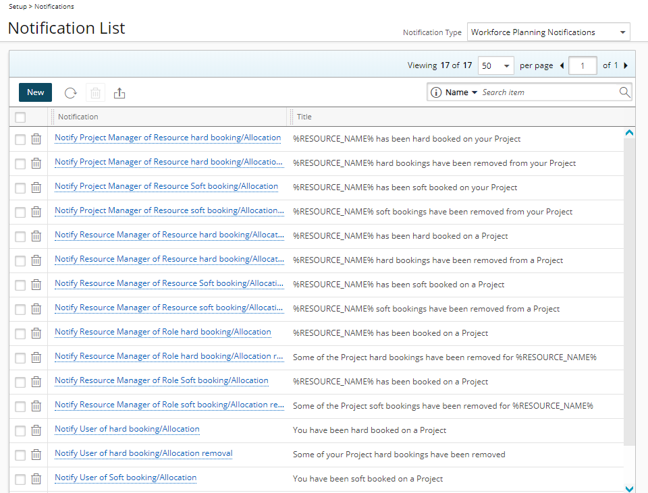Toggle the select all checkbox in header
Image resolution: width=648 pixels, height=493 pixels.
[x=20, y=117]
